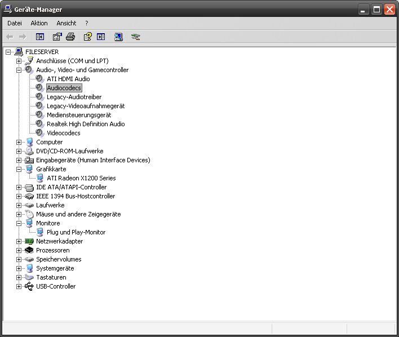The image size is (399, 337).
Task: Expand the Netzwerkadapter node
Action: 19,241
